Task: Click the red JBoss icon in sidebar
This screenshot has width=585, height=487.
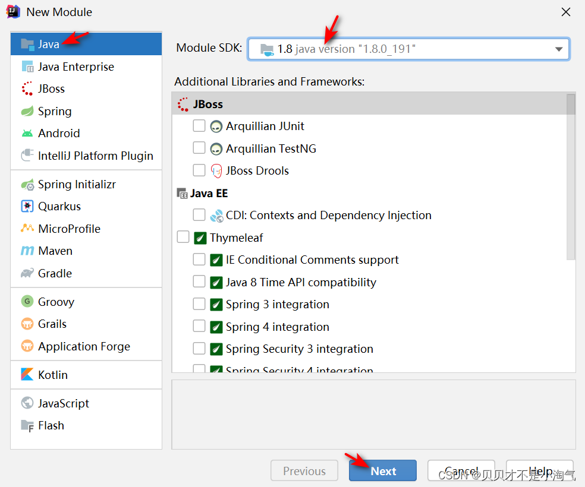Action: [x=27, y=88]
